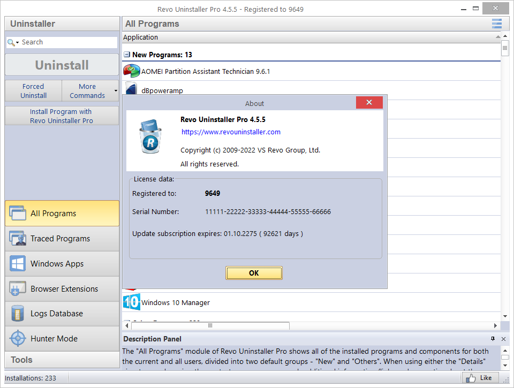Click the Windows 10 Manager icon

click(132, 302)
